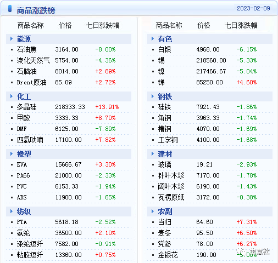Click the +13.91% change for 多晶硅
278x263 pixels.
coord(107,107)
